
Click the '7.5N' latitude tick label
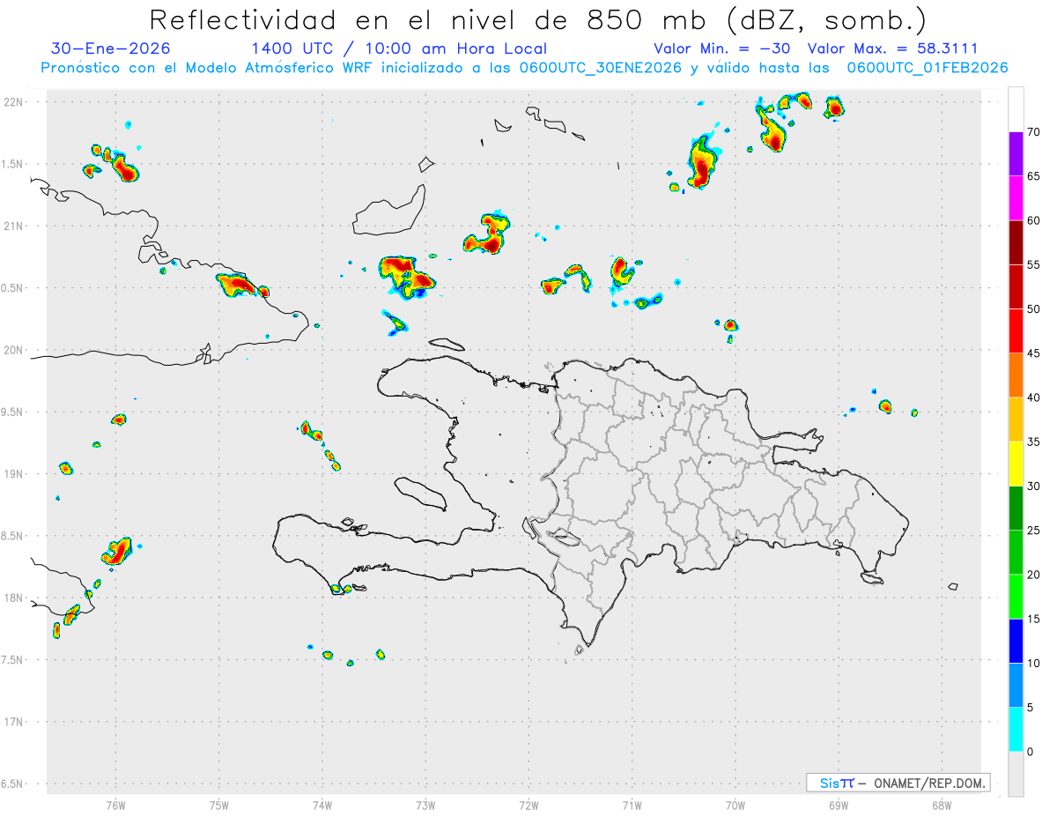click(x=12, y=660)
